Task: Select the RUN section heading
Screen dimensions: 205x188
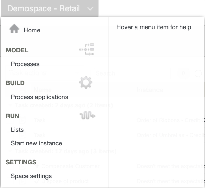Action: point(12,116)
